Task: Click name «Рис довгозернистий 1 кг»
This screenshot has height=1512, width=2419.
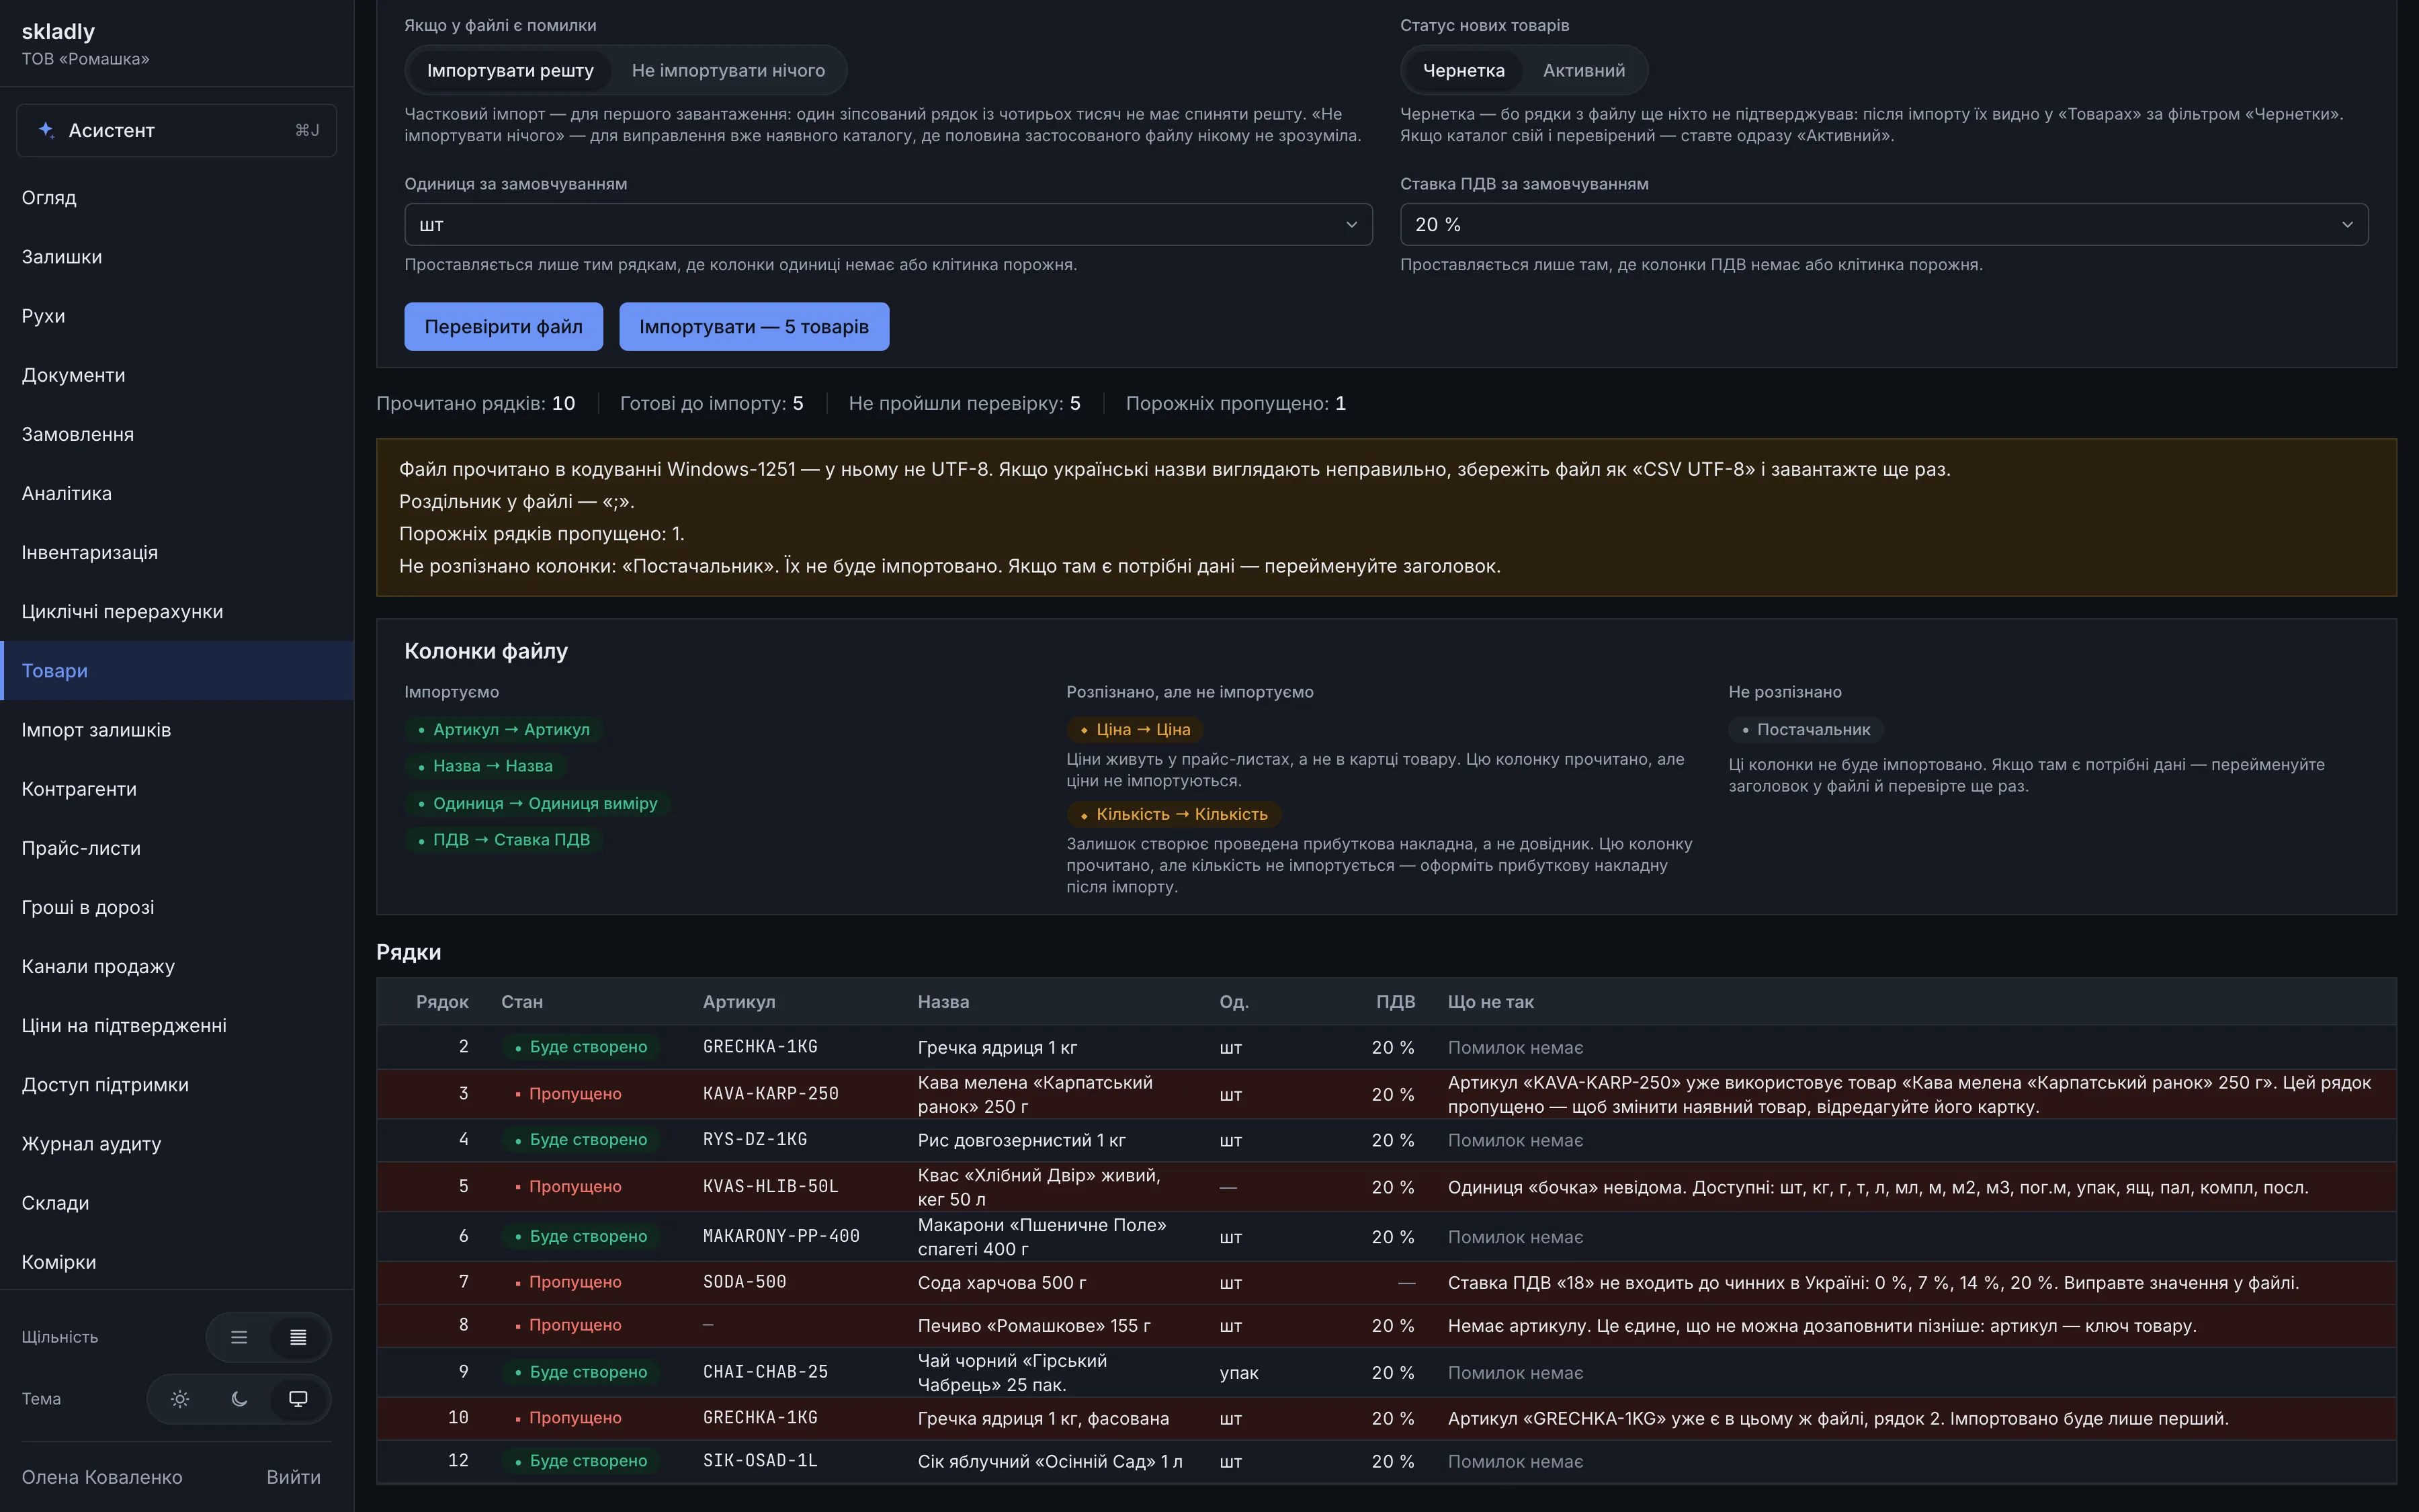Action: point(1021,1141)
